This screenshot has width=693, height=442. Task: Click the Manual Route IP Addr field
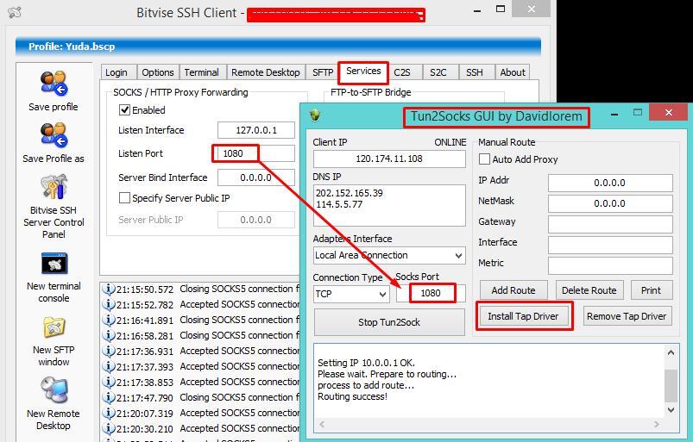610,183
